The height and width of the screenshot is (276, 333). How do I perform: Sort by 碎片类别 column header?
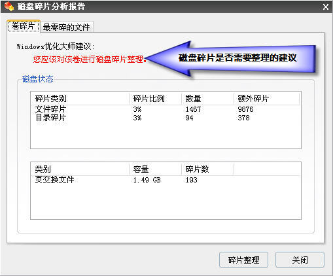pyautogui.click(x=80, y=99)
